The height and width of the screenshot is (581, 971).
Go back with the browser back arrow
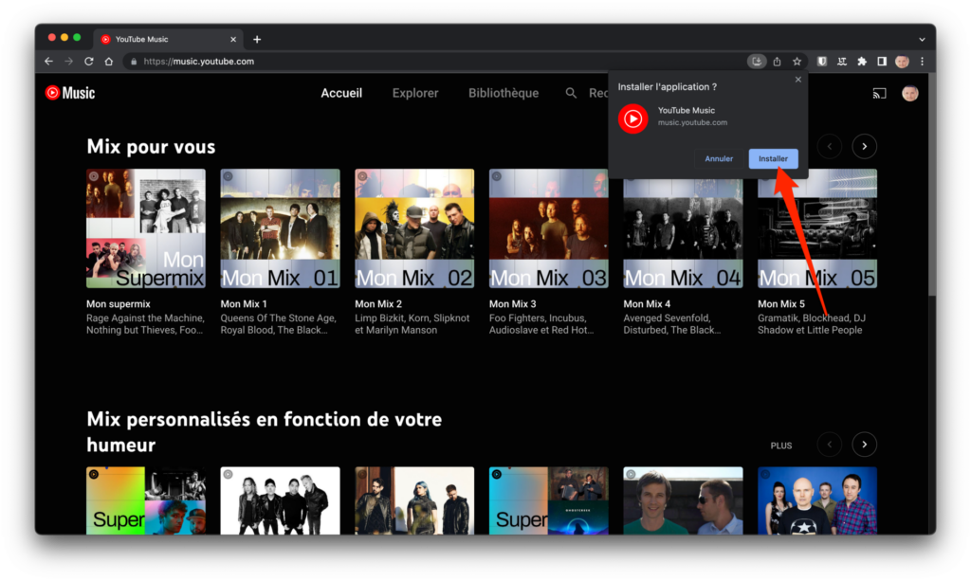pyautogui.click(x=49, y=62)
